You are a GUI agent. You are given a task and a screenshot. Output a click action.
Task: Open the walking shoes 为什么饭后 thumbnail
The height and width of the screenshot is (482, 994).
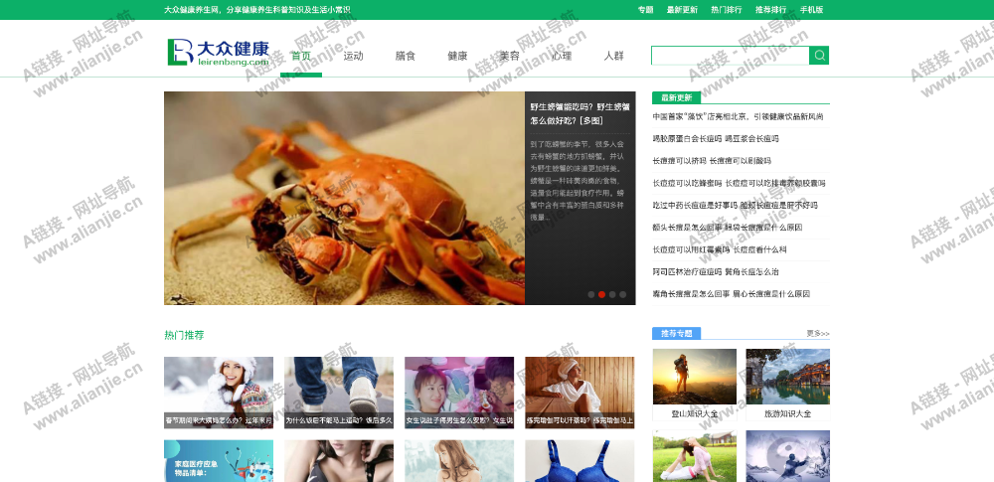tap(339, 393)
